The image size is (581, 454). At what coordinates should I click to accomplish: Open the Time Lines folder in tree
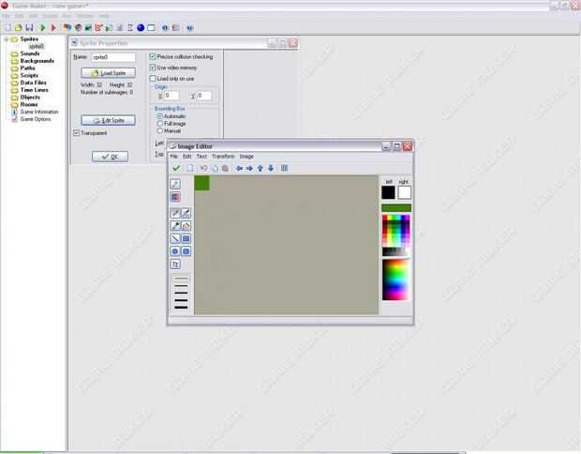34,90
